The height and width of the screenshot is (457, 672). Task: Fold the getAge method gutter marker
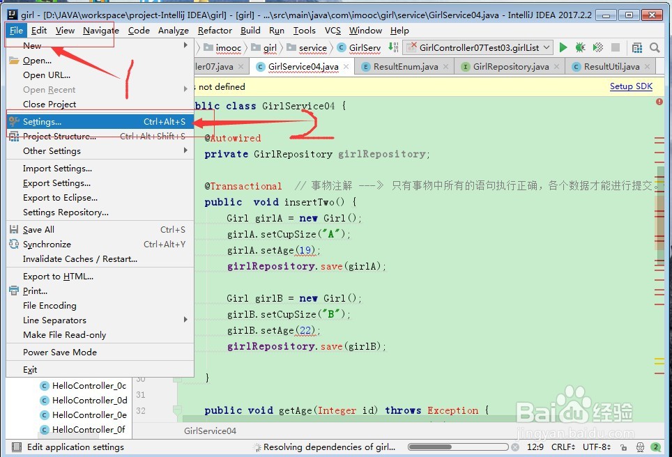tap(177, 411)
